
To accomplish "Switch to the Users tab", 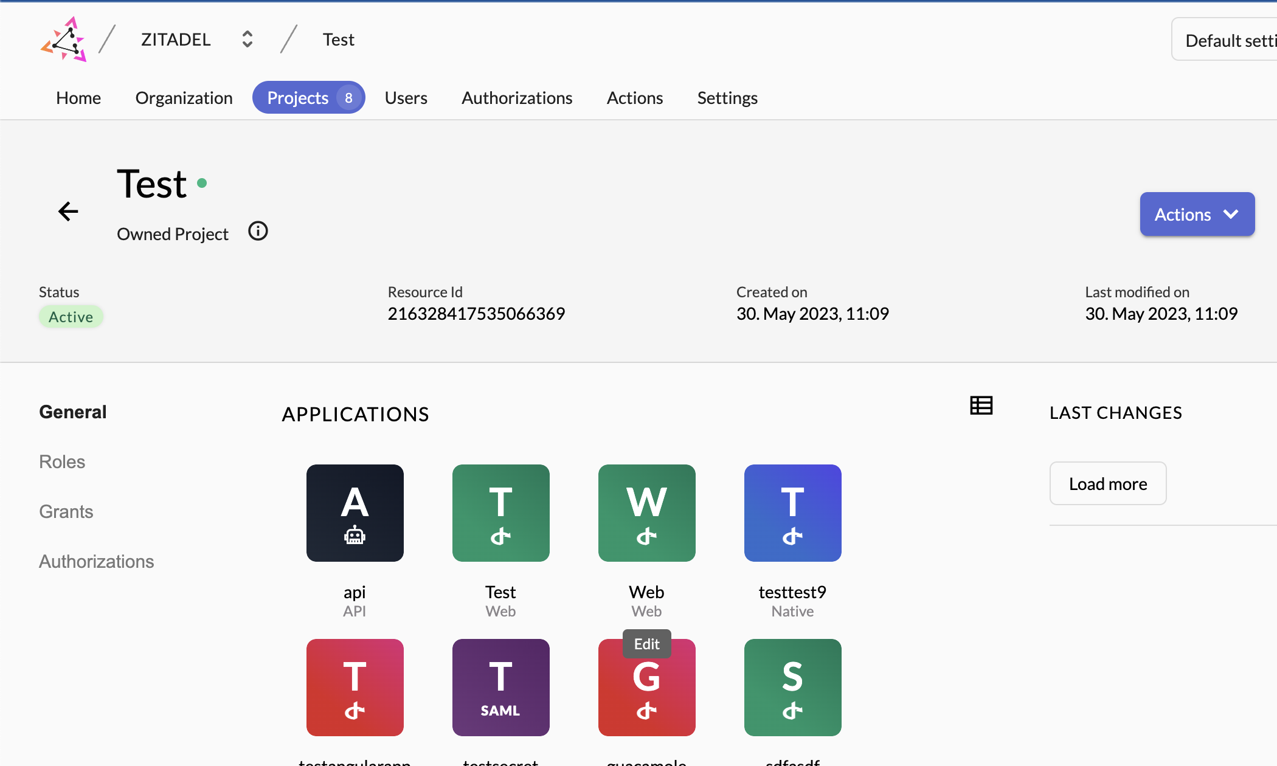I will pyautogui.click(x=406, y=98).
